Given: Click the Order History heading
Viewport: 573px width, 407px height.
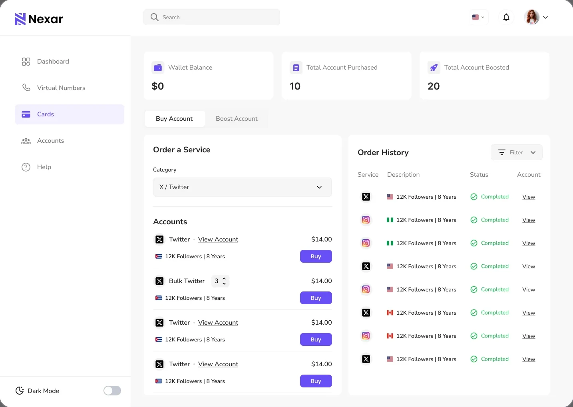Looking at the screenshot, I should tap(383, 152).
